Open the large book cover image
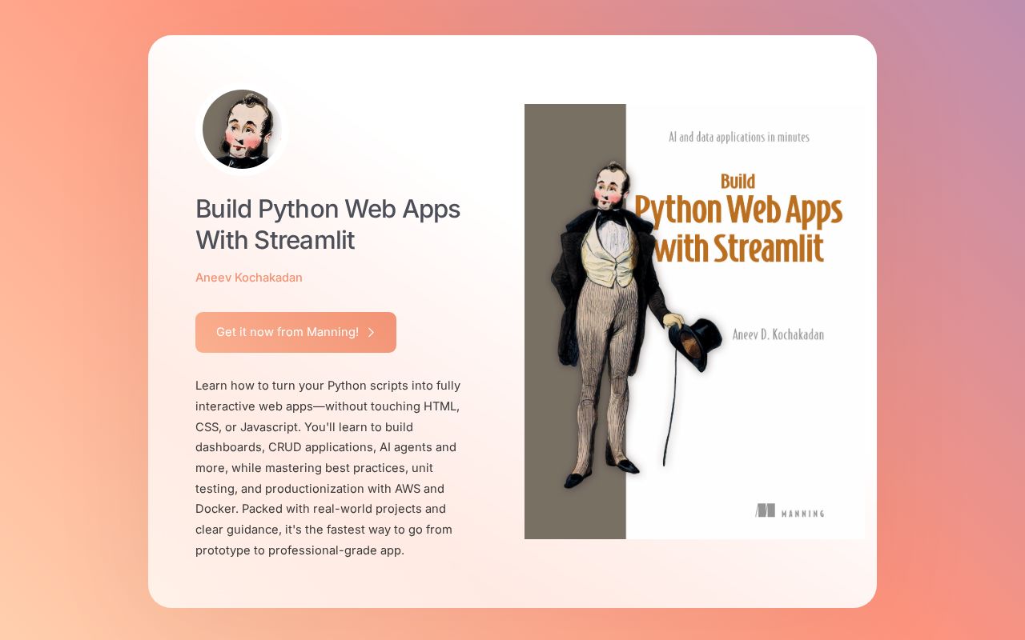The height and width of the screenshot is (640, 1025). tap(694, 322)
